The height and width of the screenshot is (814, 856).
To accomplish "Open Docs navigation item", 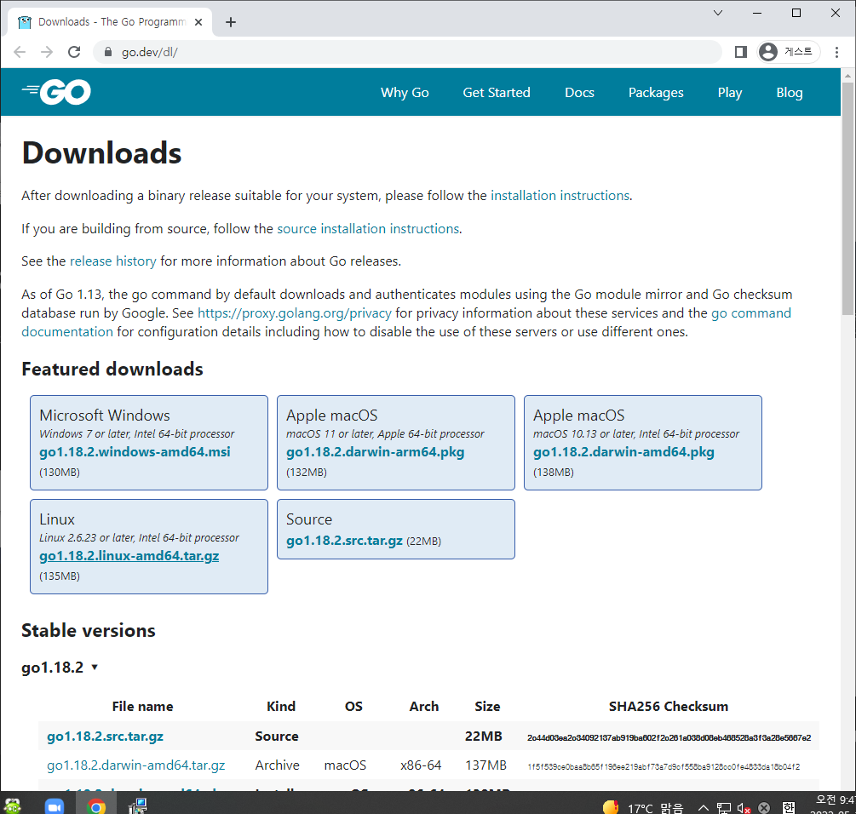I will [x=579, y=92].
